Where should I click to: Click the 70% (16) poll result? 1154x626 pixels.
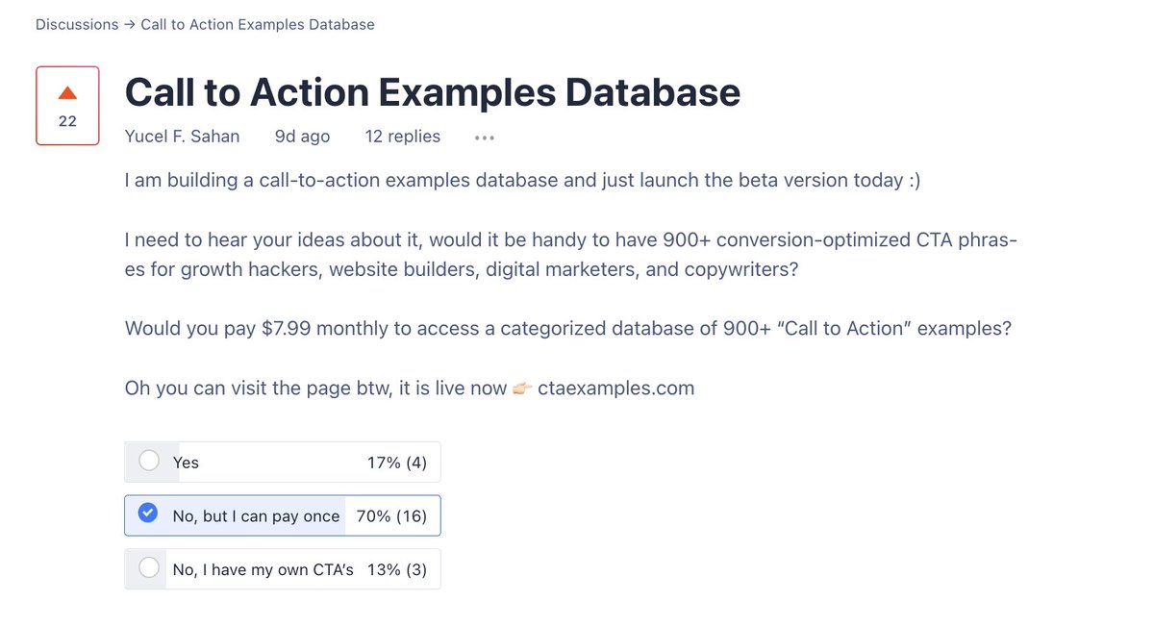(391, 516)
